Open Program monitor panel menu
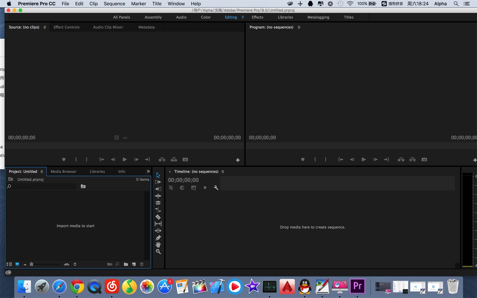The image size is (477, 298). (x=299, y=27)
